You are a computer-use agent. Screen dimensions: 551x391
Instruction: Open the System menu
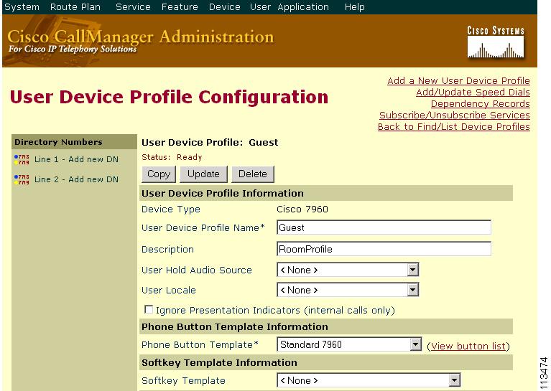tap(22, 6)
